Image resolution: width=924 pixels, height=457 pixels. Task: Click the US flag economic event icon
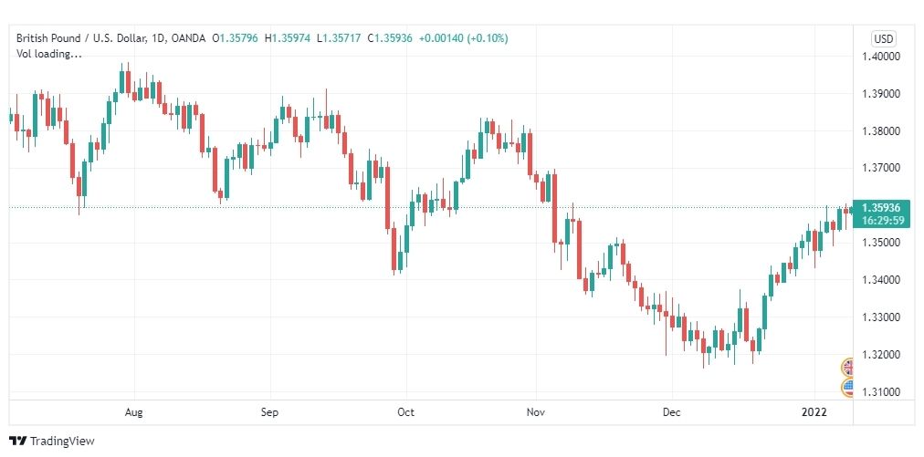(x=847, y=388)
